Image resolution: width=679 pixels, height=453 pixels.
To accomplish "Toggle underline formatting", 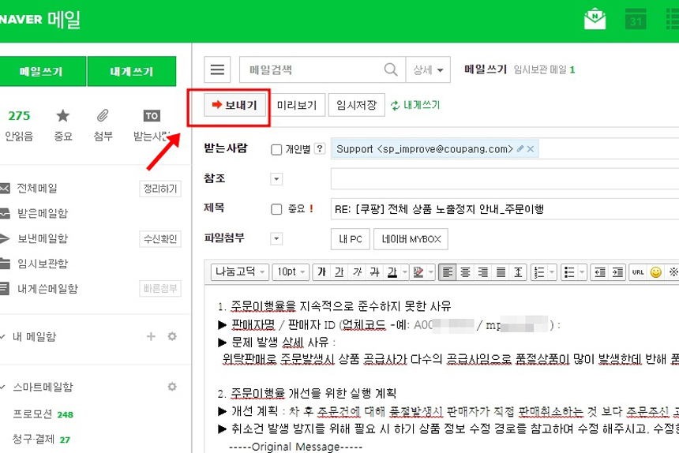I will click(339, 272).
